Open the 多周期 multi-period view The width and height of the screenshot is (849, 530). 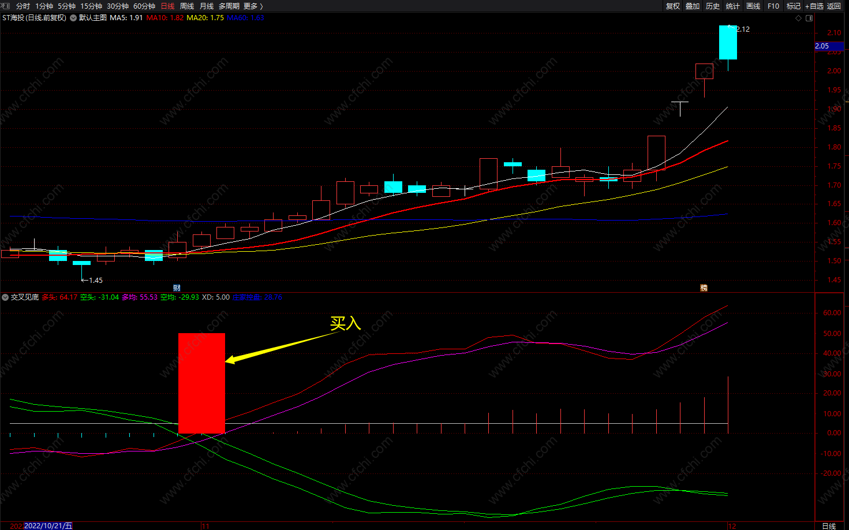click(x=229, y=6)
